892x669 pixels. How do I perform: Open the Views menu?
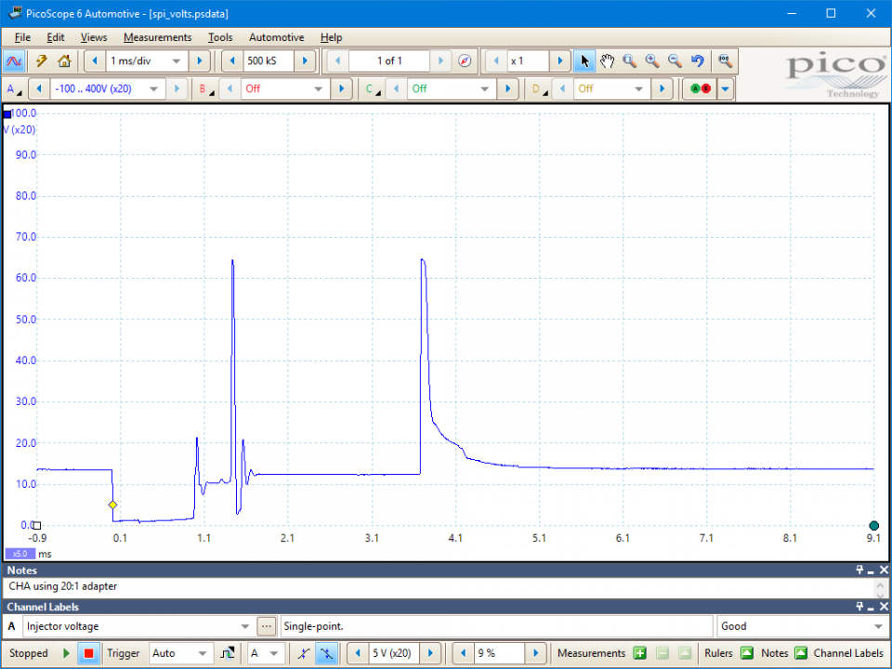[x=94, y=37]
